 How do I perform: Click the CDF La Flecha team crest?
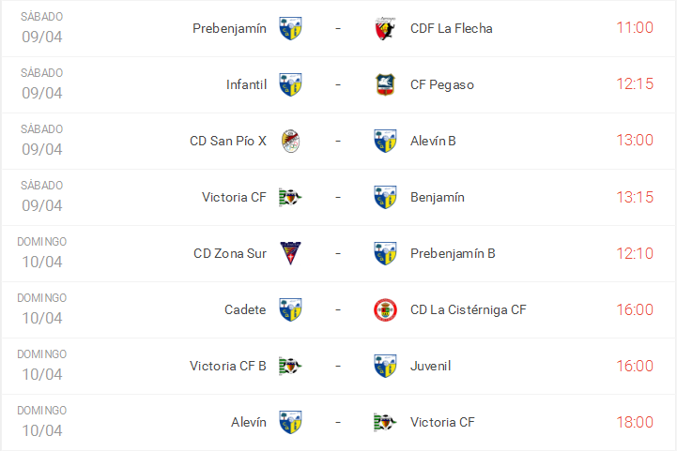[385, 28]
